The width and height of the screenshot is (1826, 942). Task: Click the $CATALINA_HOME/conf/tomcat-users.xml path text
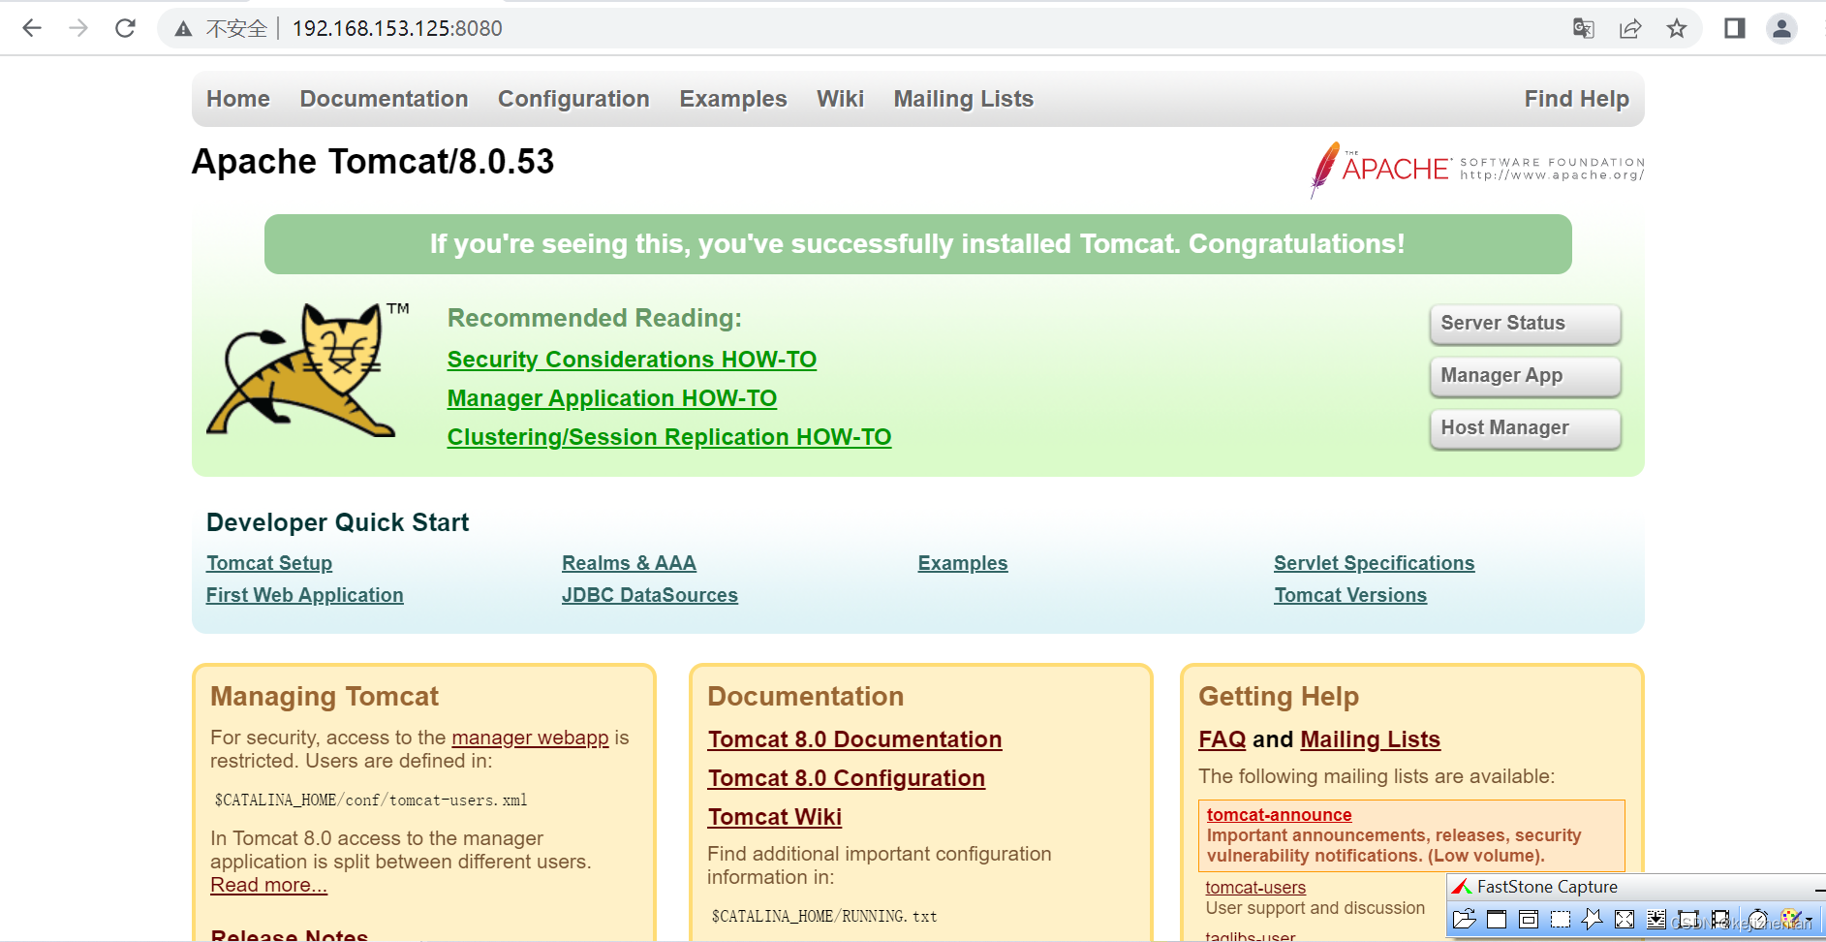pyautogui.click(x=371, y=800)
